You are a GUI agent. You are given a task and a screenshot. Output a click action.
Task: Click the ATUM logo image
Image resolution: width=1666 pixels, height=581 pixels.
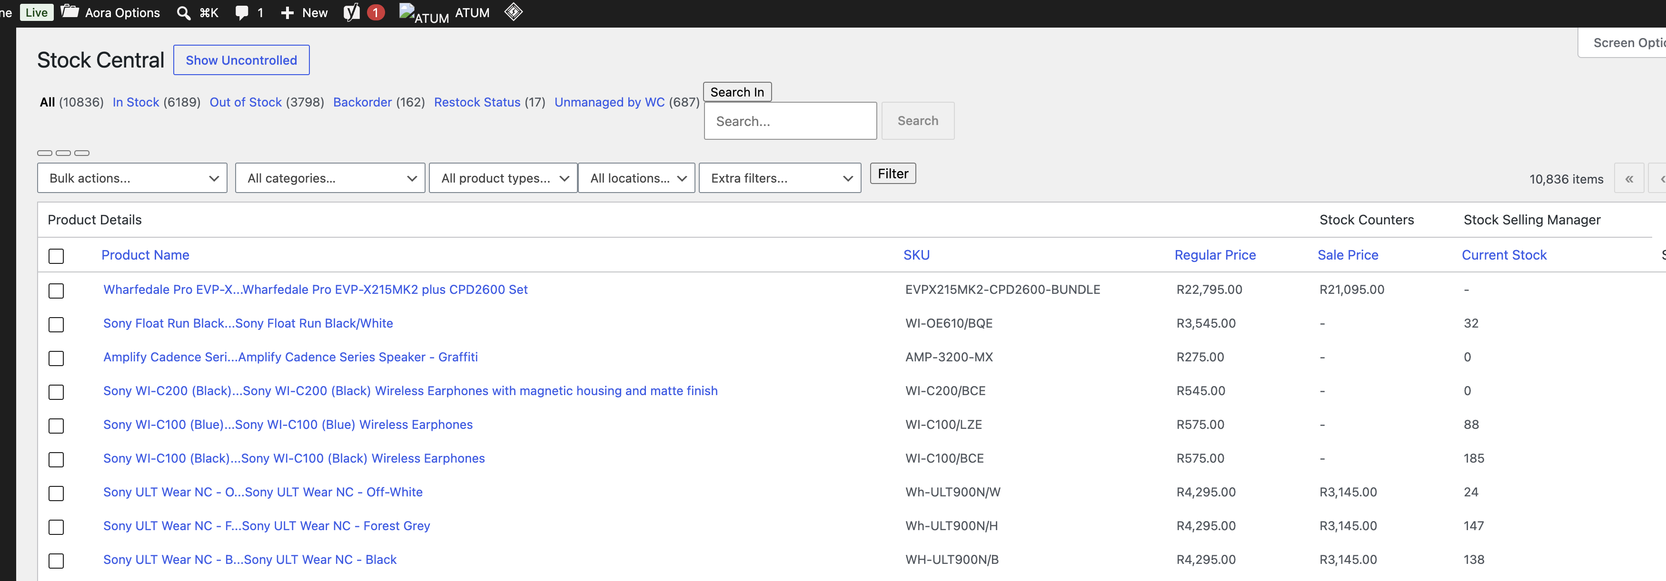424,14
